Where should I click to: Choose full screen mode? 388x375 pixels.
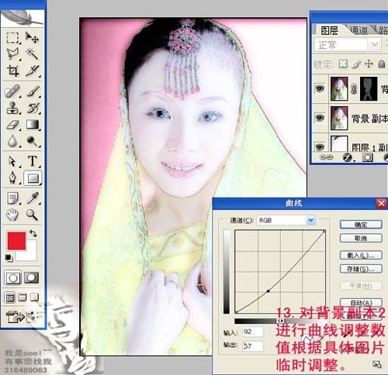(x=34, y=298)
